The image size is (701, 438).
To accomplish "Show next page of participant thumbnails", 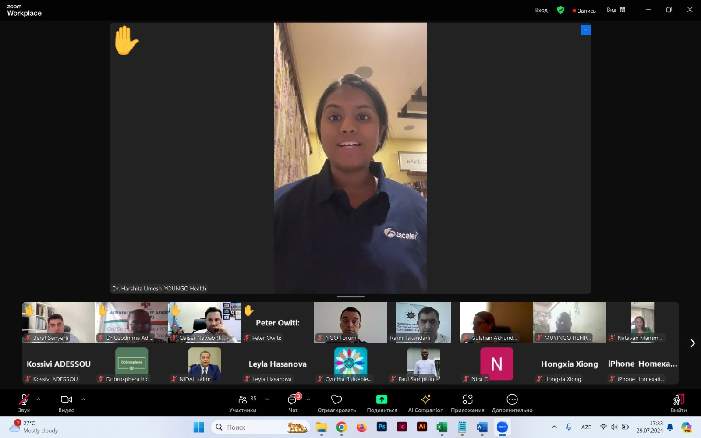I will [693, 343].
